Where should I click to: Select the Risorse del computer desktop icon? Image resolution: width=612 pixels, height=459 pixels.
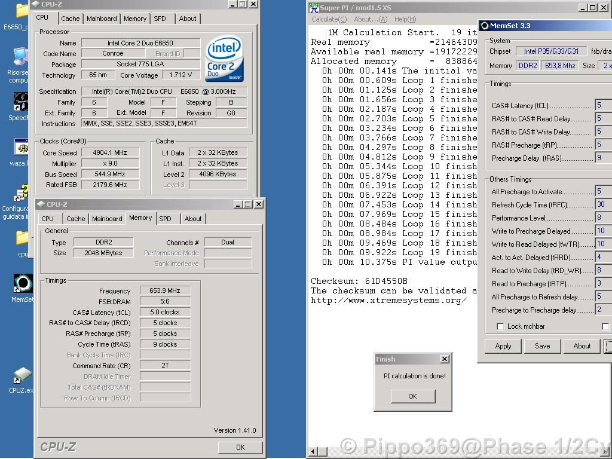click(21, 57)
